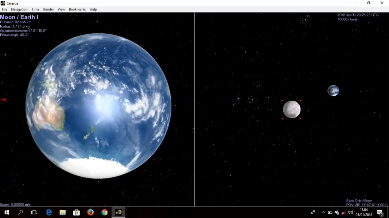The image size is (389, 218).
Task: Open the Navigation menu
Action: [x=19, y=10]
